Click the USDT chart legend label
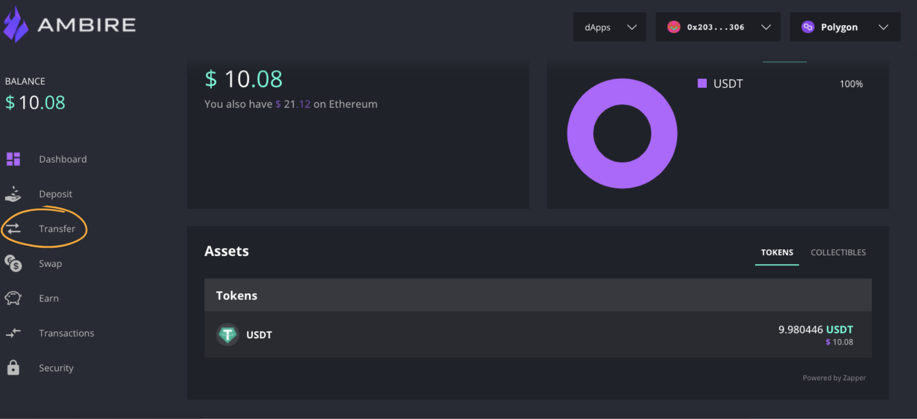 tap(728, 84)
